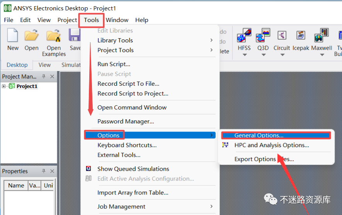Insert a Circuit design
The height and width of the screenshot is (215, 342).
click(282, 35)
